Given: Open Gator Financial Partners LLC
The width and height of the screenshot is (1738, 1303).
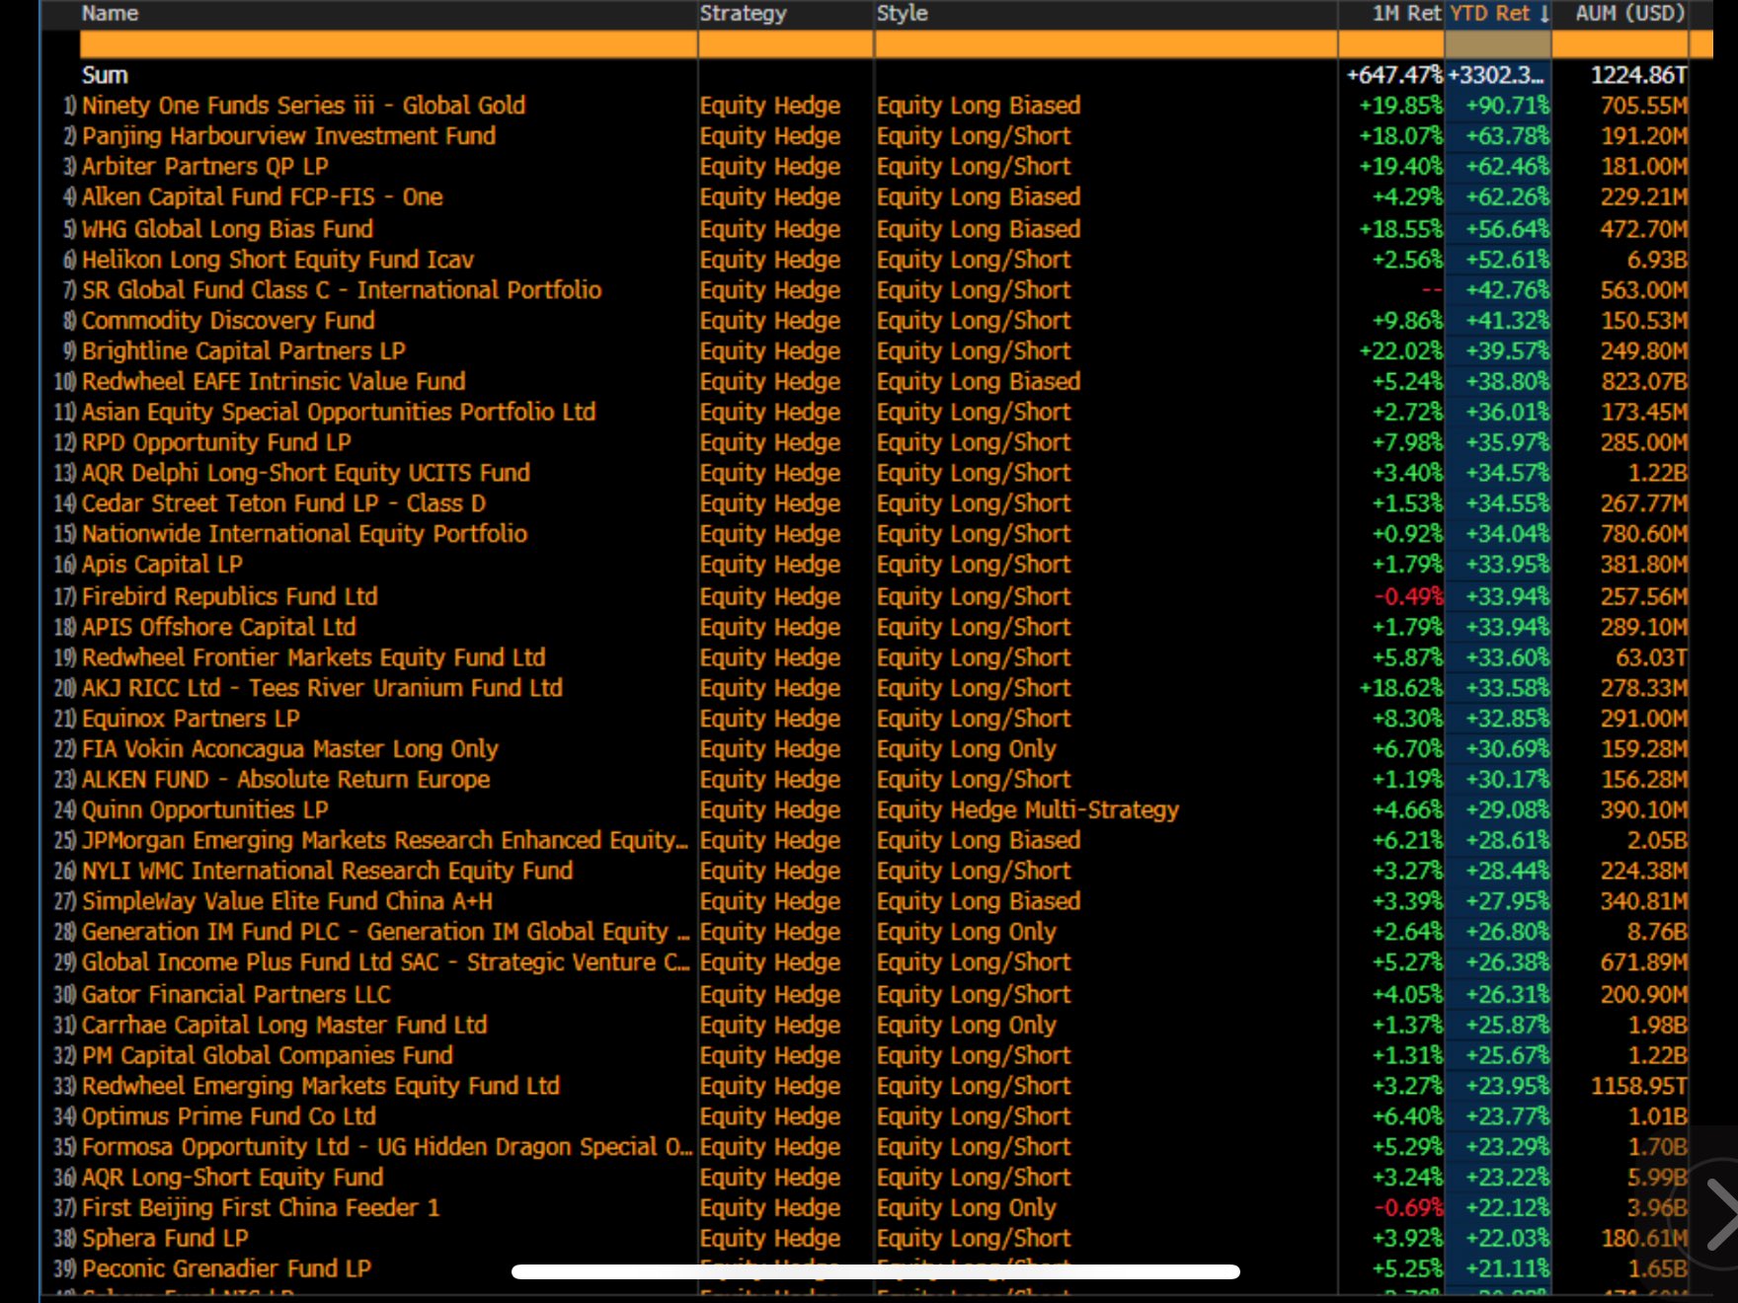Looking at the screenshot, I should (236, 996).
